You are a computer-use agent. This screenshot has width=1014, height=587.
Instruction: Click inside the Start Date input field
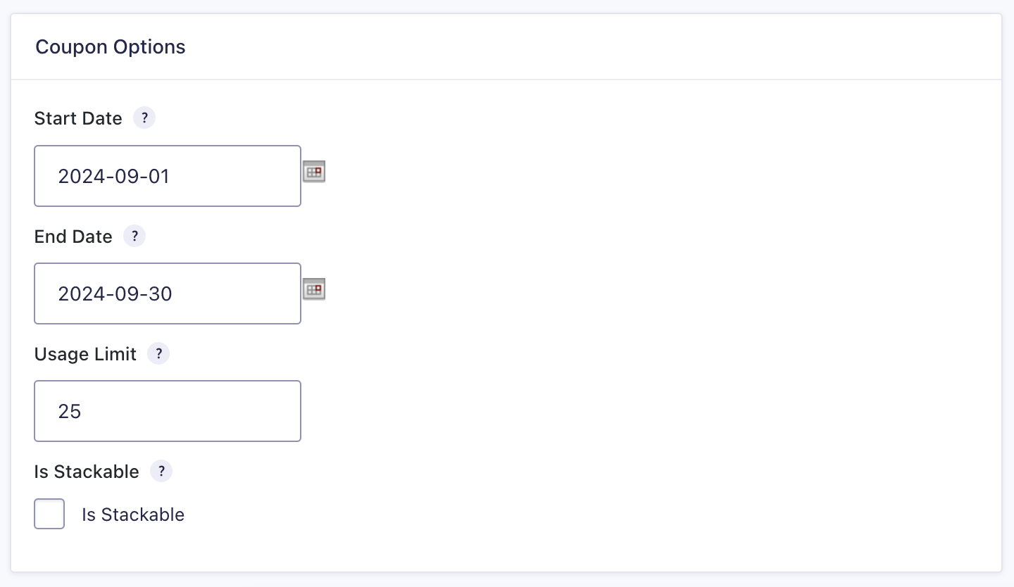point(168,176)
